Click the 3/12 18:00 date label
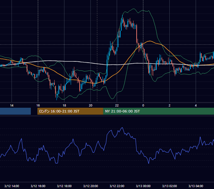 tap(64, 186)
